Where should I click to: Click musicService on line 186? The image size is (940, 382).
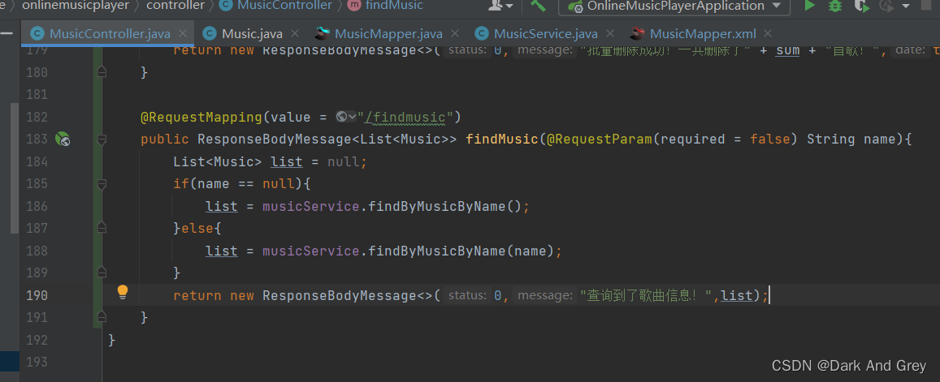[x=310, y=207]
